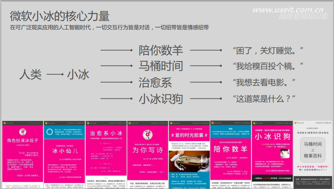The width and height of the screenshot is (334, 189).
Task: Click the subtitle beginning 在可广泛现实应用的人工智能时代
Action: pyautogui.click(x=109, y=28)
